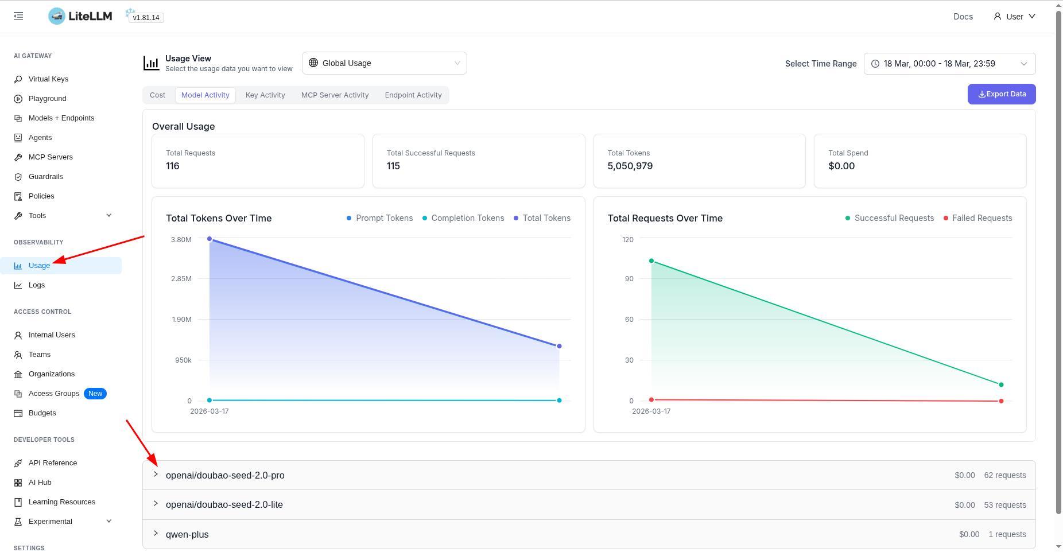Open the Global Usage dropdown
1063x552 pixels.
385,63
